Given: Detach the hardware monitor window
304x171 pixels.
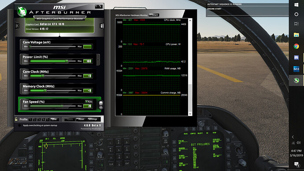Looking at the screenshot, I should (x=154, y=15).
